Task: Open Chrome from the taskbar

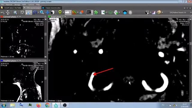Action: click(x=47, y=105)
